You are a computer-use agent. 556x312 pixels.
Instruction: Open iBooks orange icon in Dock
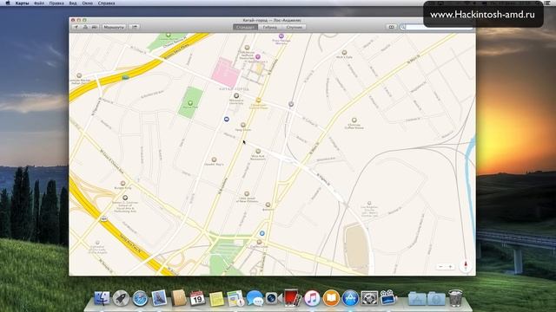[x=331, y=298]
